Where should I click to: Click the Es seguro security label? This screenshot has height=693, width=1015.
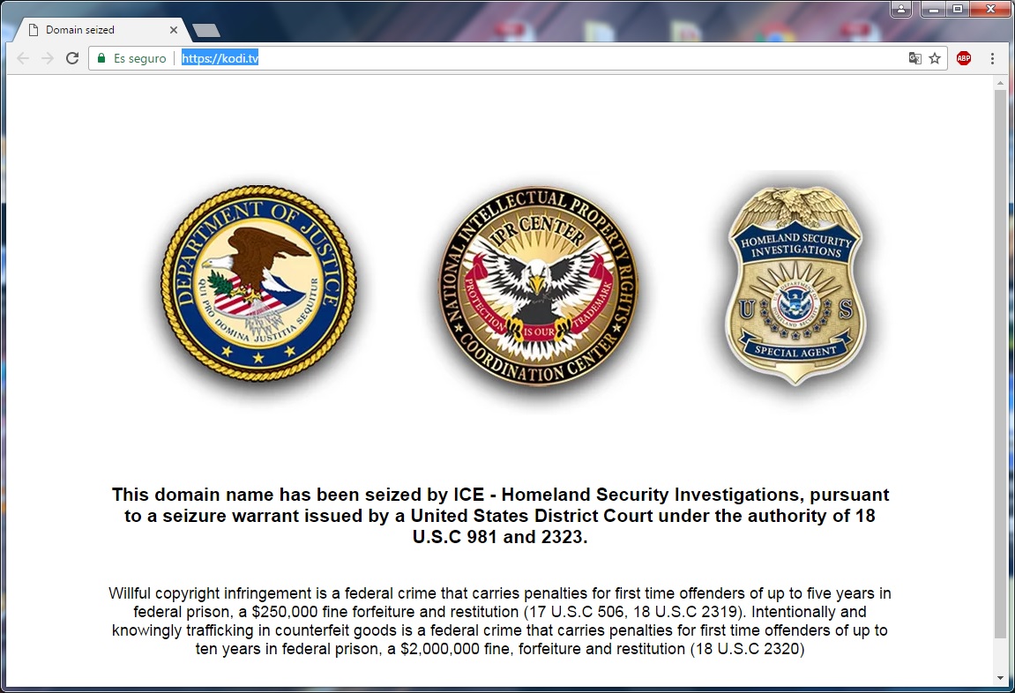click(x=140, y=58)
